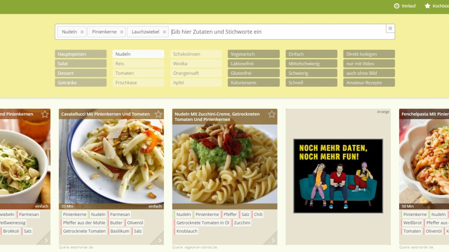The image size is (449, 252).
Task: Select Schnell filter
Action: [x=311, y=83]
